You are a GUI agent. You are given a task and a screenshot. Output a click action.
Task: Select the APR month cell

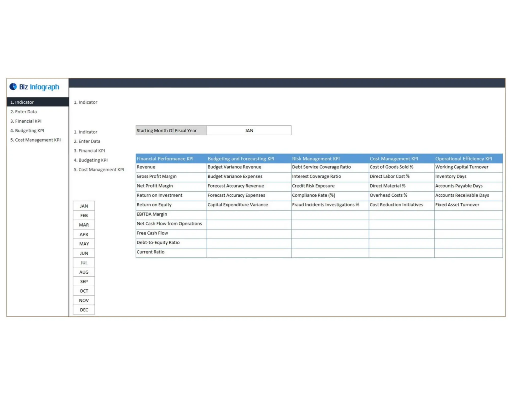coord(84,234)
